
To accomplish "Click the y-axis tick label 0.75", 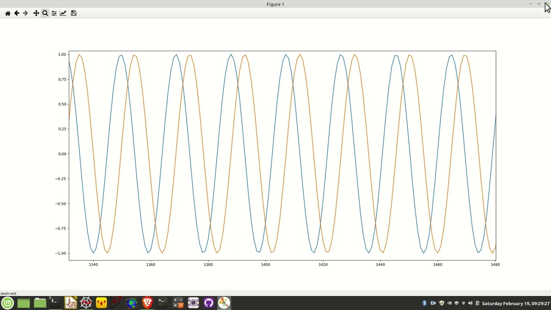I will coord(62,79).
